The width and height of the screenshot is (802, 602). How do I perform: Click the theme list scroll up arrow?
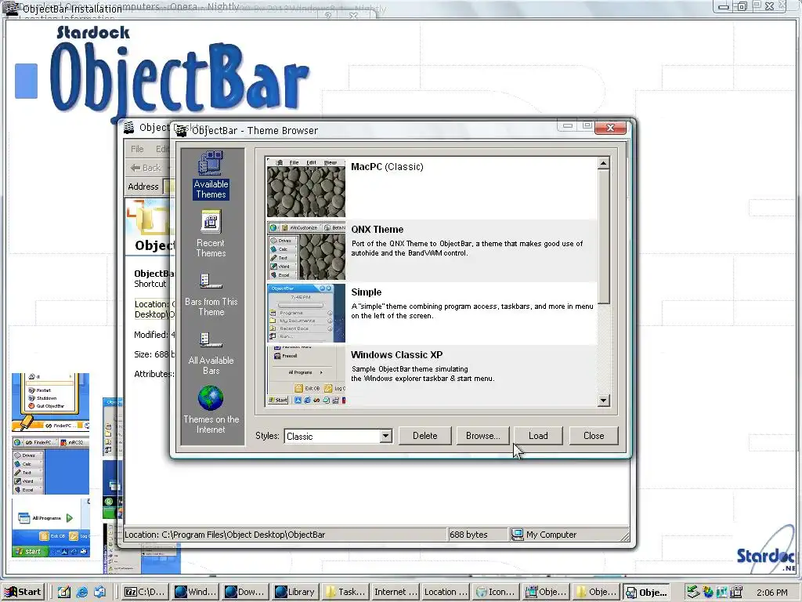click(x=604, y=164)
